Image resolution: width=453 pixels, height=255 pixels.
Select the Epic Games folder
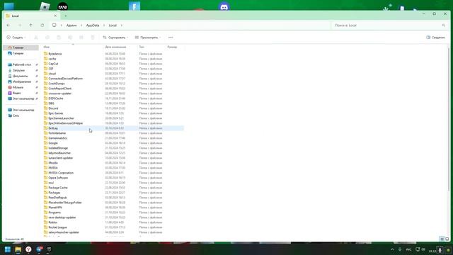tap(56, 113)
